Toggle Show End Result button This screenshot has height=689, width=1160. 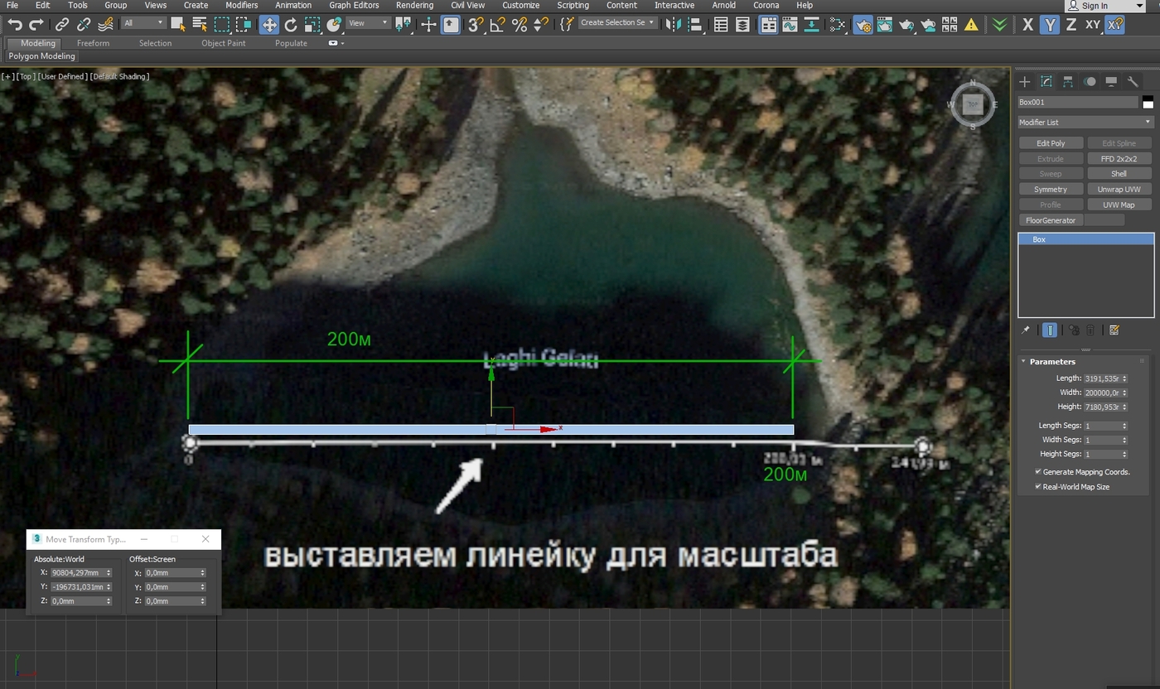[1050, 330]
